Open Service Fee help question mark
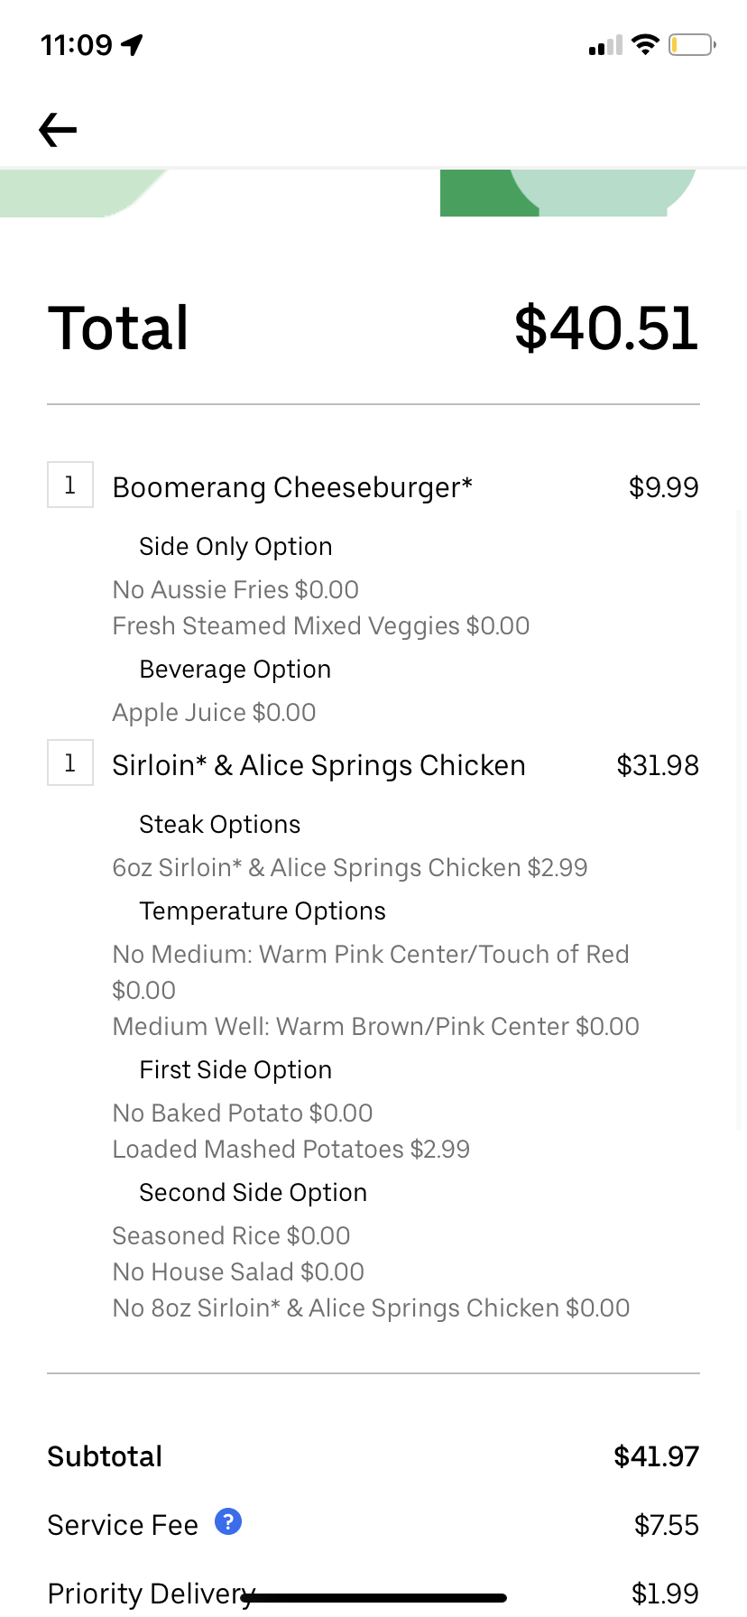Screen dimensions: 747x1617 tap(228, 1521)
